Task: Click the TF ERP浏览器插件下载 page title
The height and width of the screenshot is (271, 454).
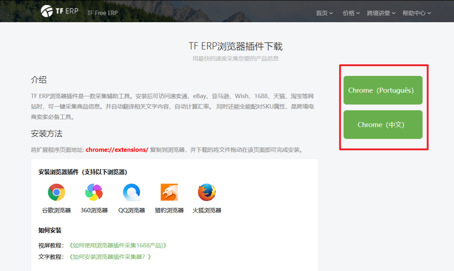Action: pyautogui.click(x=236, y=46)
